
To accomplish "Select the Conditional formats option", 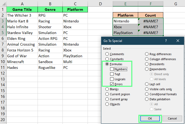I will pyautogui.click(x=147, y=94).
